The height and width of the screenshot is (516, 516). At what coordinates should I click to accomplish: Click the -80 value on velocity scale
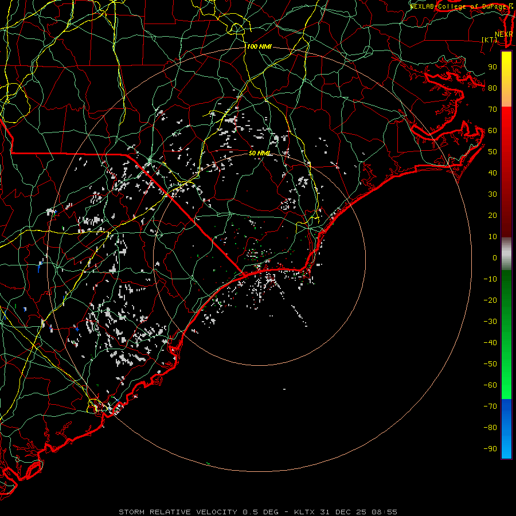pyautogui.click(x=490, y=428)
